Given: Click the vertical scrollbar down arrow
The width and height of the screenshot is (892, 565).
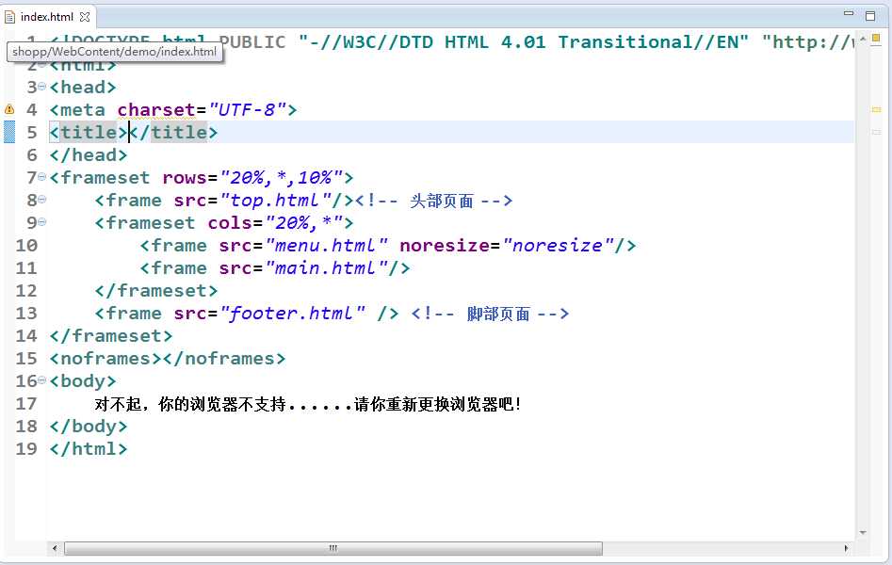Looking at the screenshot, I should click(863, 533).
